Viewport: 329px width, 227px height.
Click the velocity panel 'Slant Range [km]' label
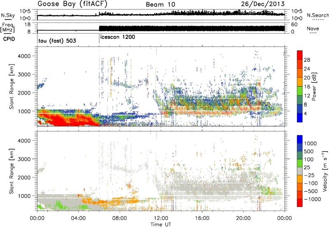tap(12, 171)
